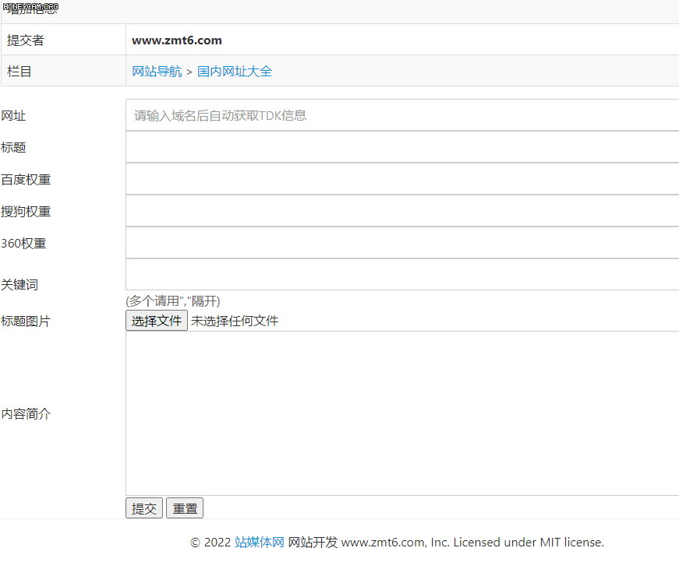Open the 站媒体网 footer link
The image size is (679, 569).
pos(260,542)
